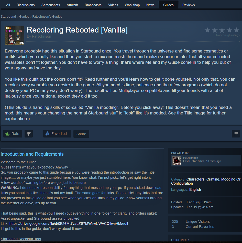
Task: Toggle the Favorited star button
Action: [x=57, y=134]
